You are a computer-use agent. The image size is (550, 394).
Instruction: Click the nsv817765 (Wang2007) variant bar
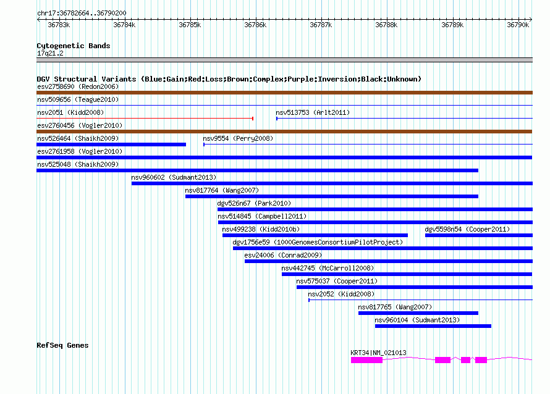(x=418, y=313)
